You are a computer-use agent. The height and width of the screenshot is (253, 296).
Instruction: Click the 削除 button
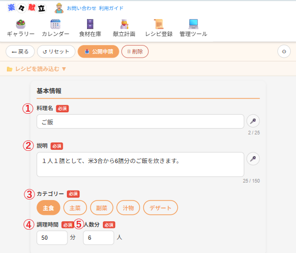click(x=135, y=51)
